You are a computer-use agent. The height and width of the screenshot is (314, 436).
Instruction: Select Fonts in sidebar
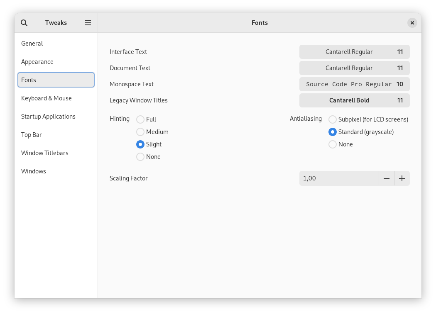(56, 80)
